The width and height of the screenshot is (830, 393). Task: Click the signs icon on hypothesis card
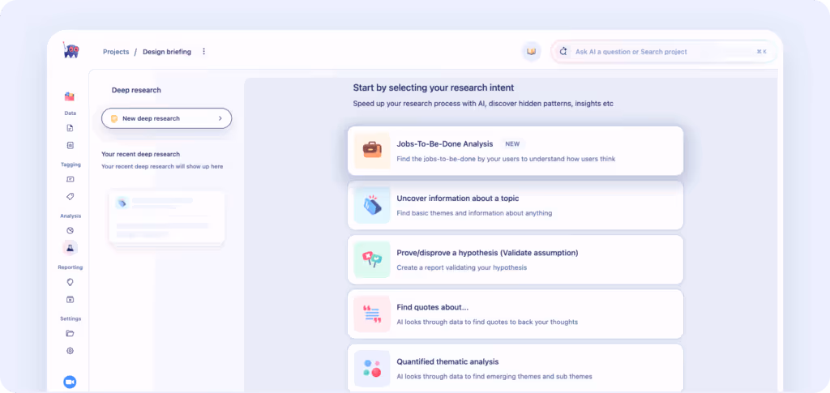[x=372, y=260]
